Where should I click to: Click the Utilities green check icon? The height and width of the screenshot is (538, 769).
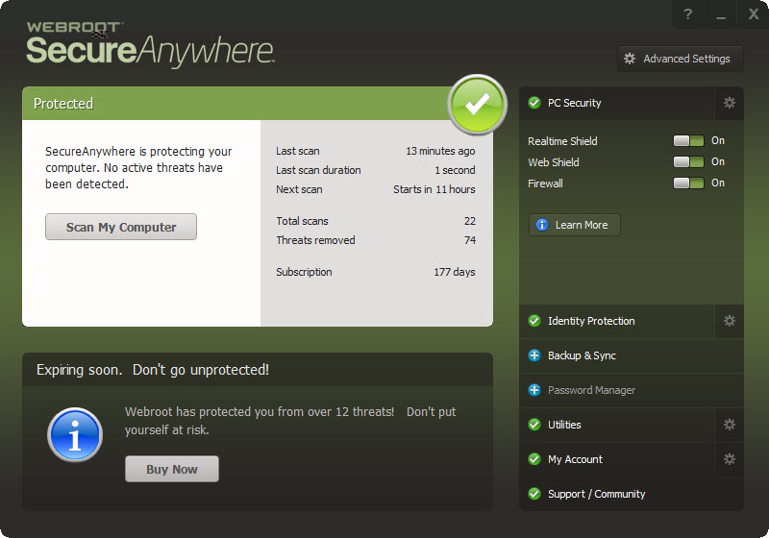click(x=534, y=425)
